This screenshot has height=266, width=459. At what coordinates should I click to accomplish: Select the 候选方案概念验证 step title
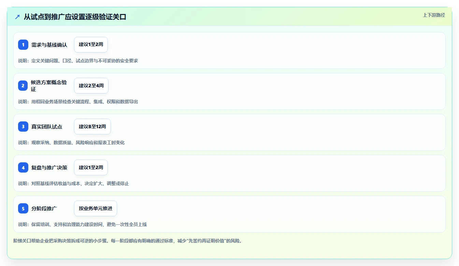(49, 86)
